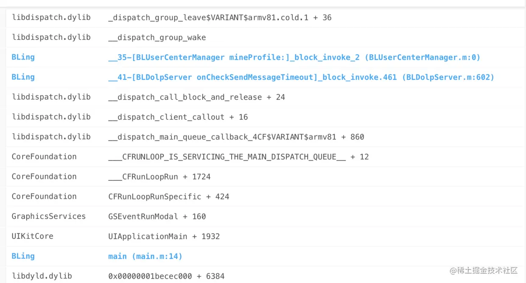Viewport: 526px width, 283px height.
Task: Click the BLing label beside BLDolpServer row
Action: tap(23, 77)
